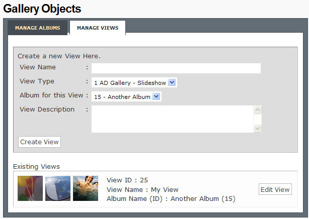
Task: Click the 15 - Another Album combo box
Action: tap(126, 96)
